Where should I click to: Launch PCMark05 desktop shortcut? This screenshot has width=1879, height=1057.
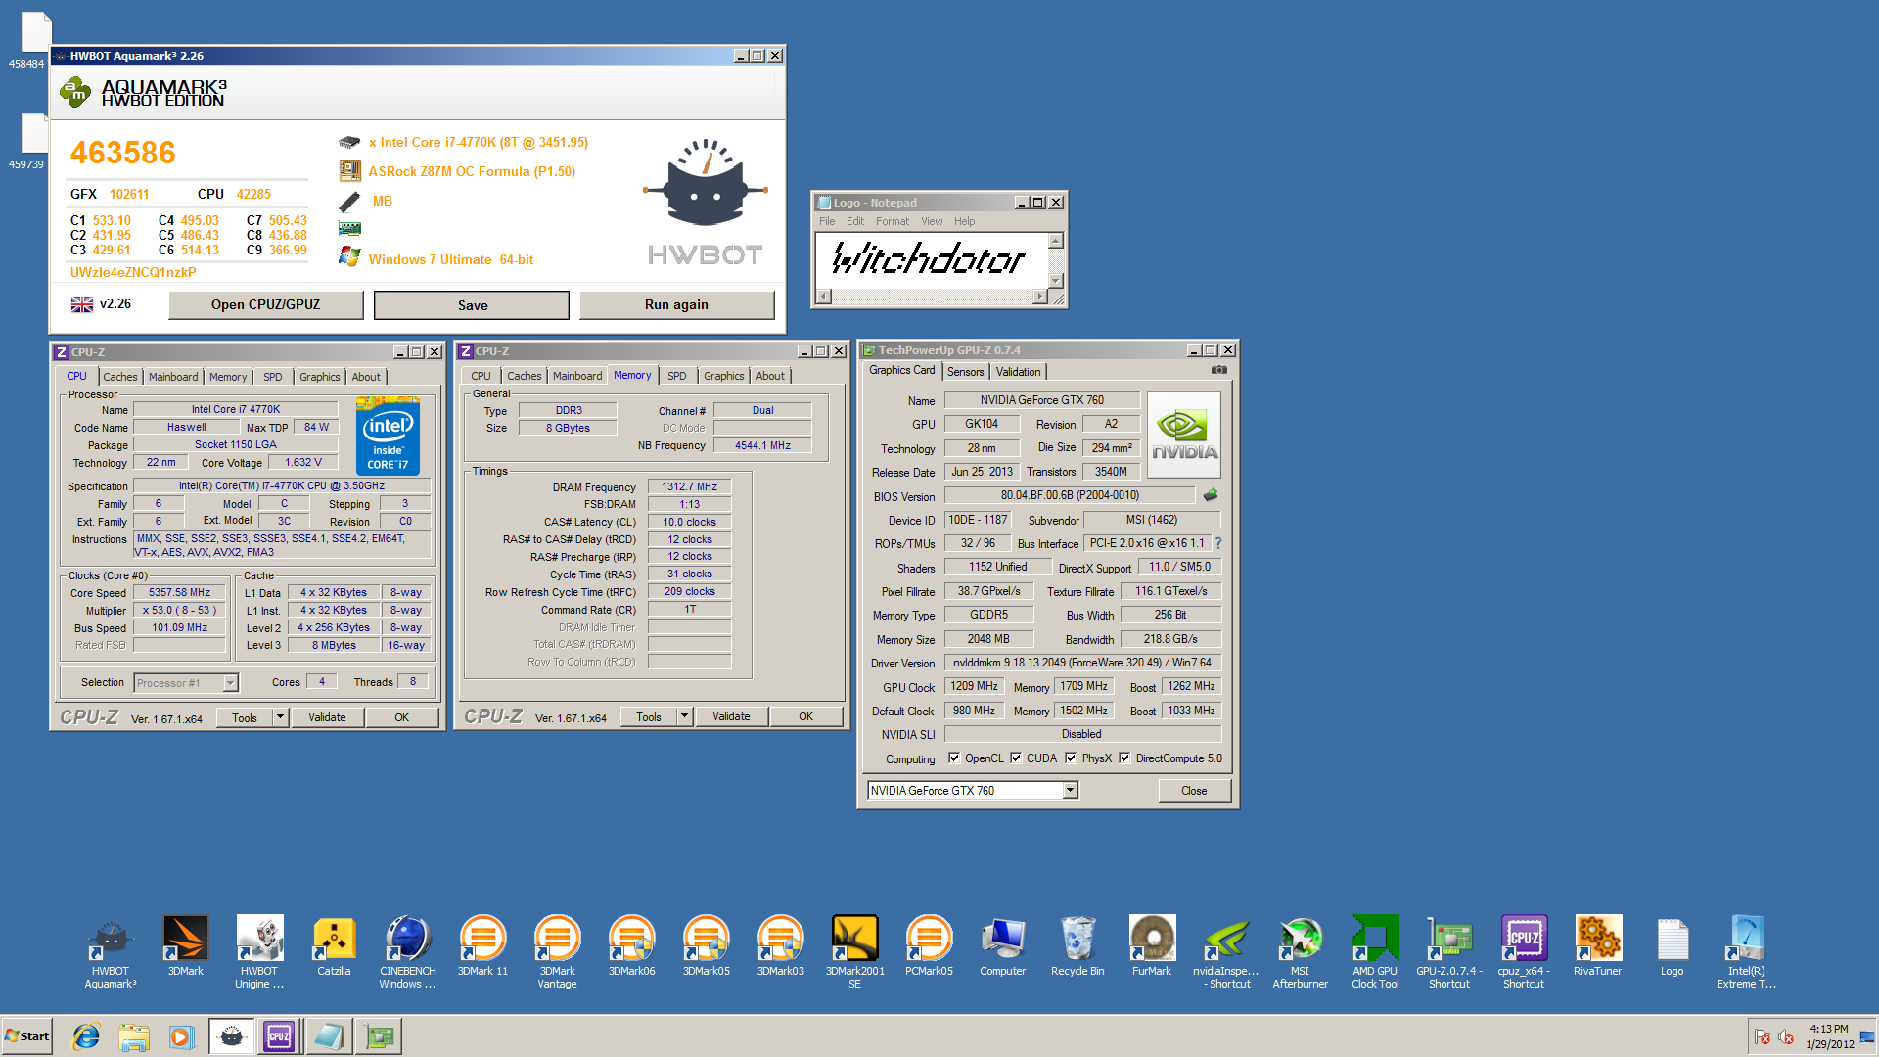click(929, 945)
